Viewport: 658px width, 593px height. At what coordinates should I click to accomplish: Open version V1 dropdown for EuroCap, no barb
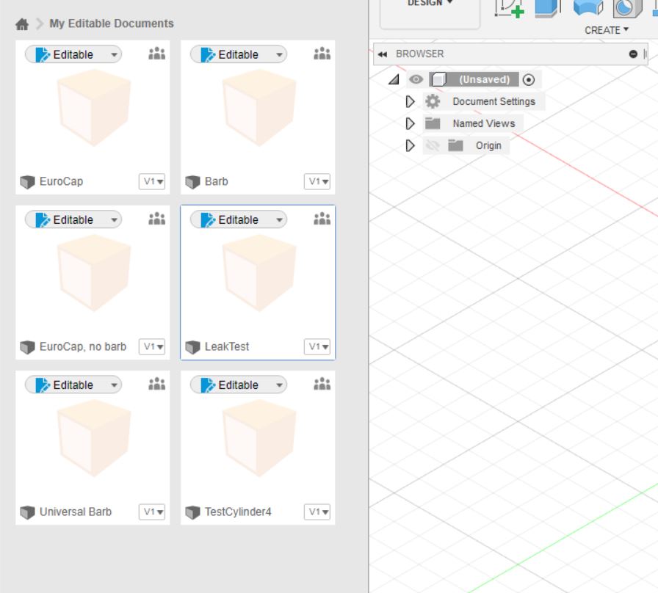(152, 347)
